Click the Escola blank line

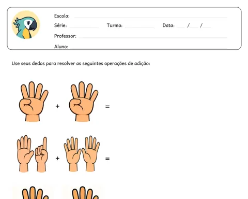[151, 18]
